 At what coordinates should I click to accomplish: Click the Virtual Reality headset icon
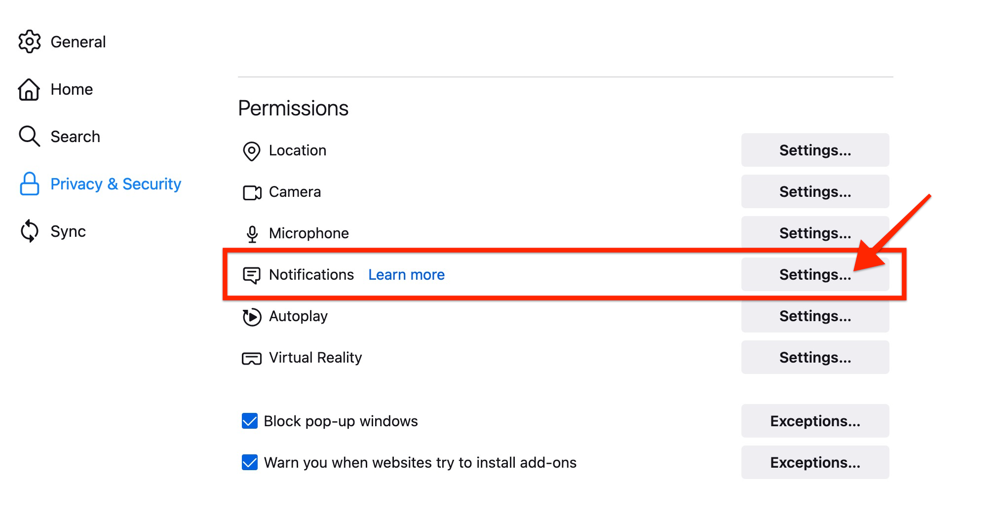252,358
